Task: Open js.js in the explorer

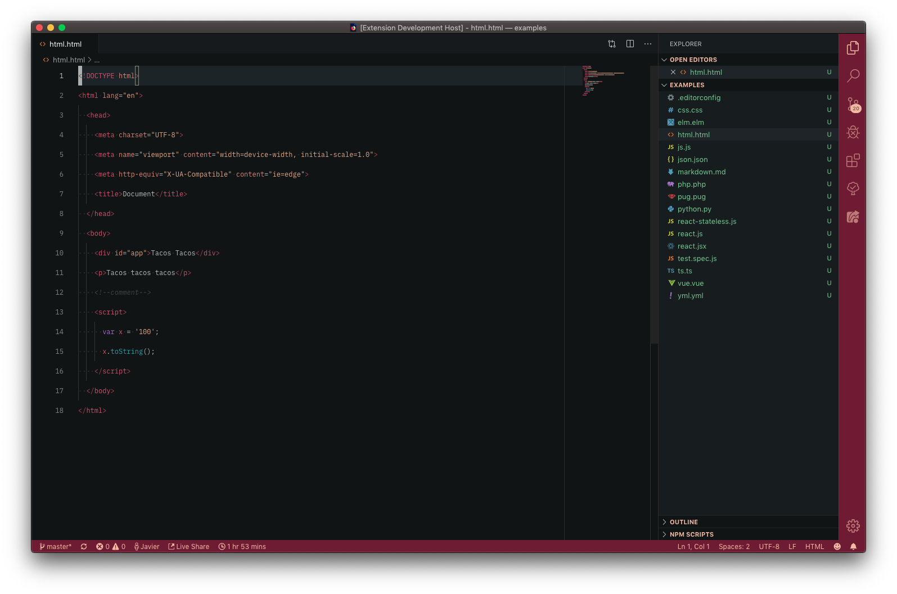Action: pos(748,147)
